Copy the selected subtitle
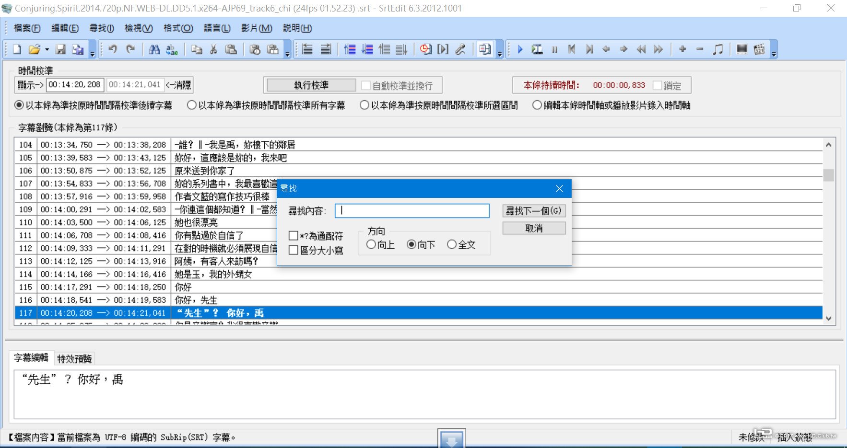 [x=197, y=49]
